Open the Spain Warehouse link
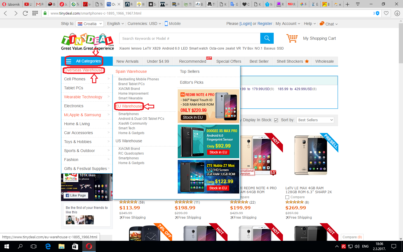The image size is (403, 252). [131, 71]
